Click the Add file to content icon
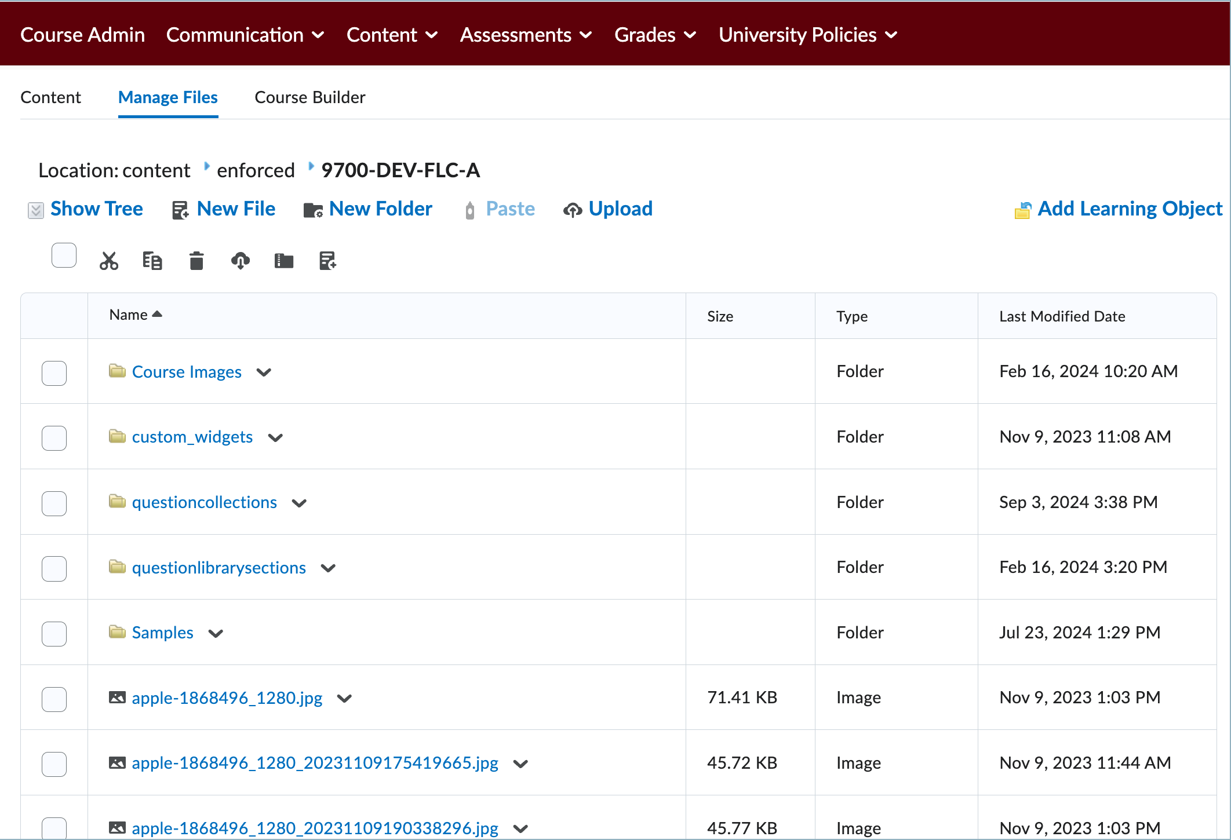1231x840 pixels. [x=327, y=261]
